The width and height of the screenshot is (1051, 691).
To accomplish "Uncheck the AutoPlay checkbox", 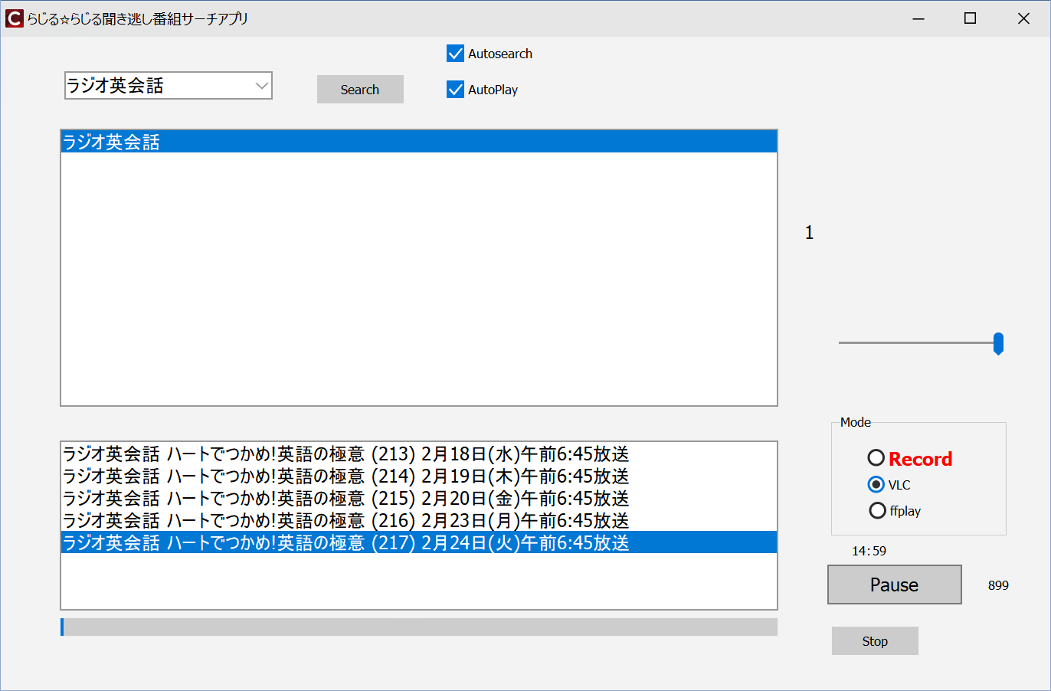I will pos(456,90).
